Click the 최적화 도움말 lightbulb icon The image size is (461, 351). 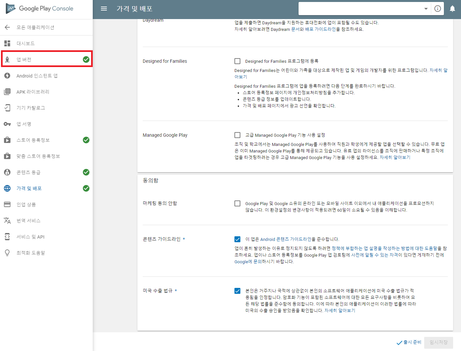pos(7,253)
